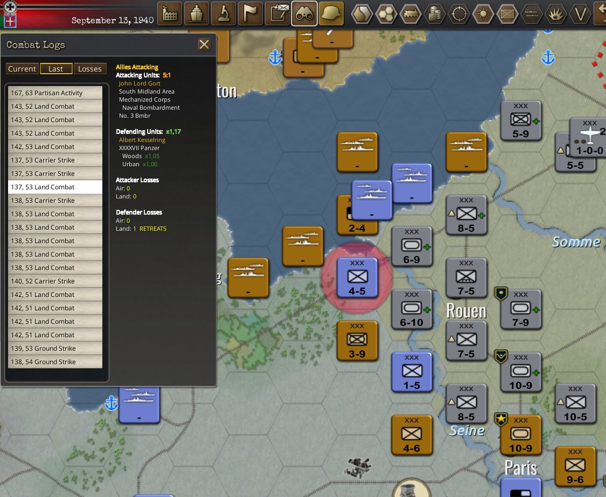
Task: Close the Combat Logs panel
Action: pos(204,44)
